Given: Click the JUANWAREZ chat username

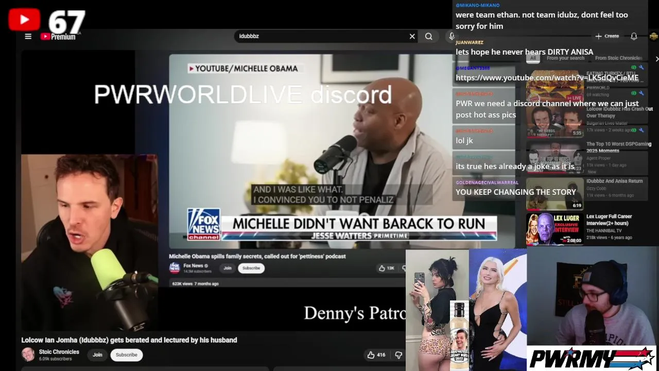Looking at the screenshot, I should coord(470,42).
